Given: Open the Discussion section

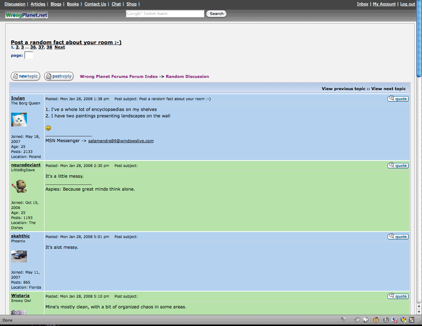Looking at the screenshot, I should pyautogui.click(x=14, y=4).
